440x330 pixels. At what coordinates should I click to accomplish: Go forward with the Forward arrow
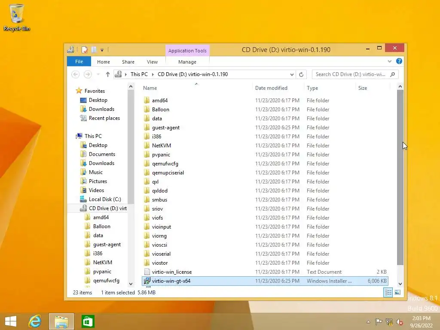coord(88,74)
